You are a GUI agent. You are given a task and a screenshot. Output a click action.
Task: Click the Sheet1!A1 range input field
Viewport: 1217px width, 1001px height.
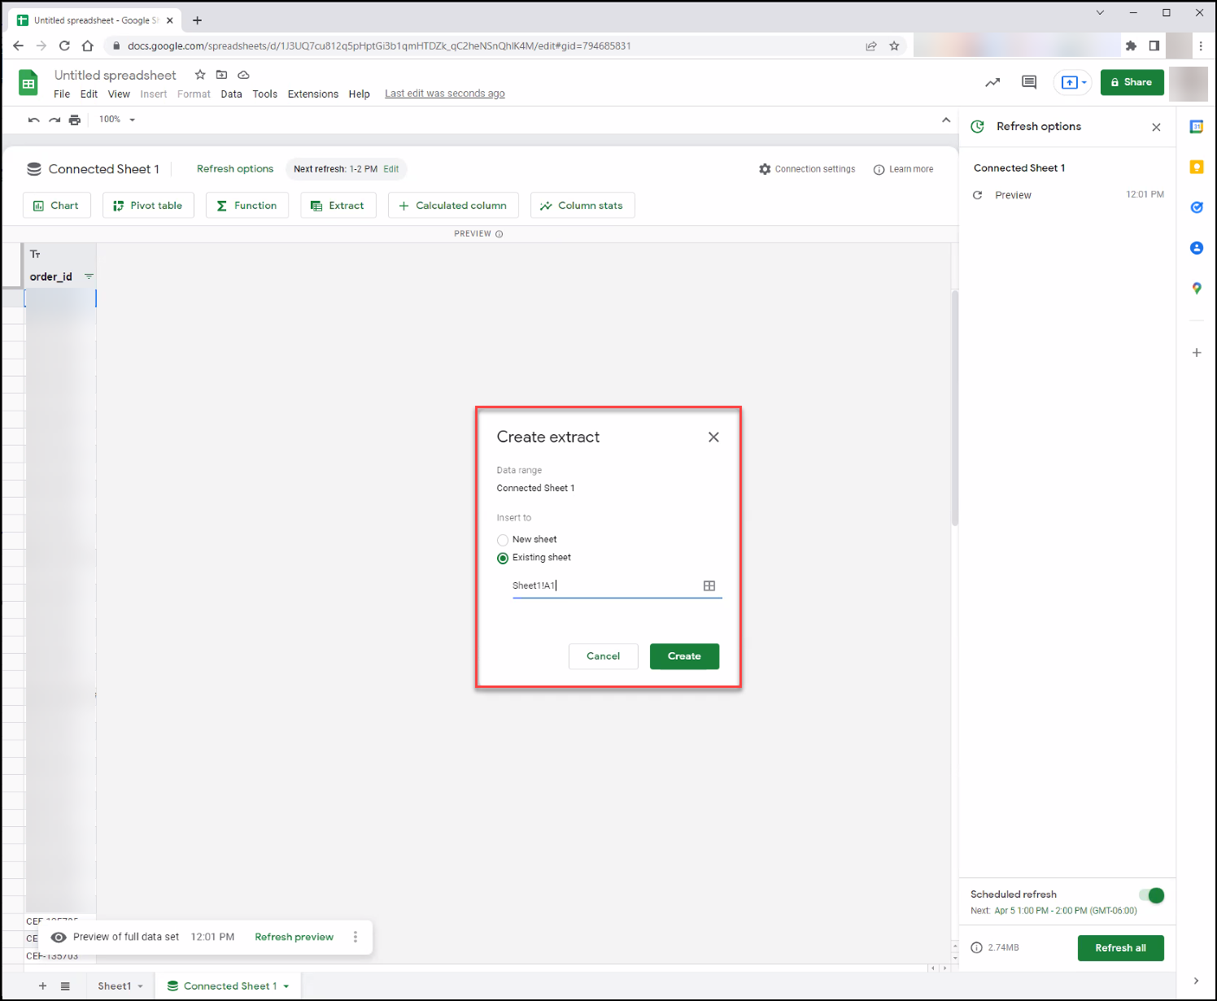tap(606, 585)
